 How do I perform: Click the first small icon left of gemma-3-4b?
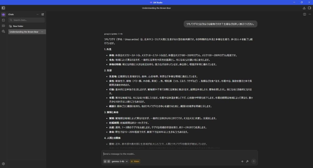pos(105,161)
